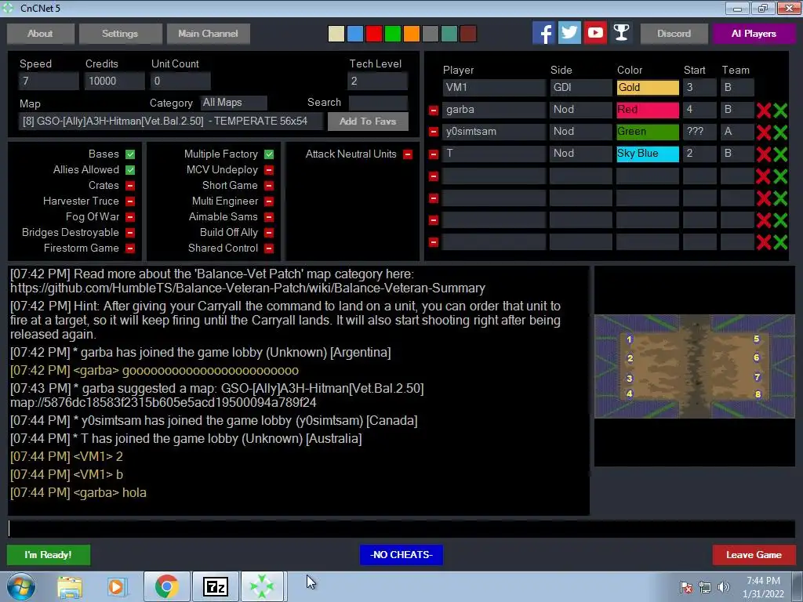The image size is (803, 602).
Task: Click the CnCNet taskbar icon
Action: (x=262, y=586)
